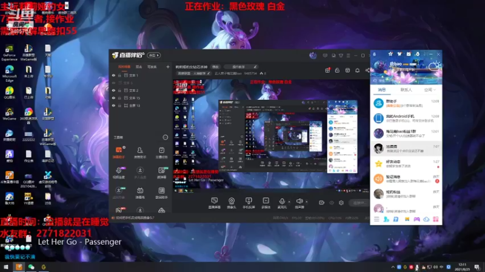The height and width of the screenshot is (272, 485).
Task: Open the notification bell in 直播伴侣
Action: point(357,70)
